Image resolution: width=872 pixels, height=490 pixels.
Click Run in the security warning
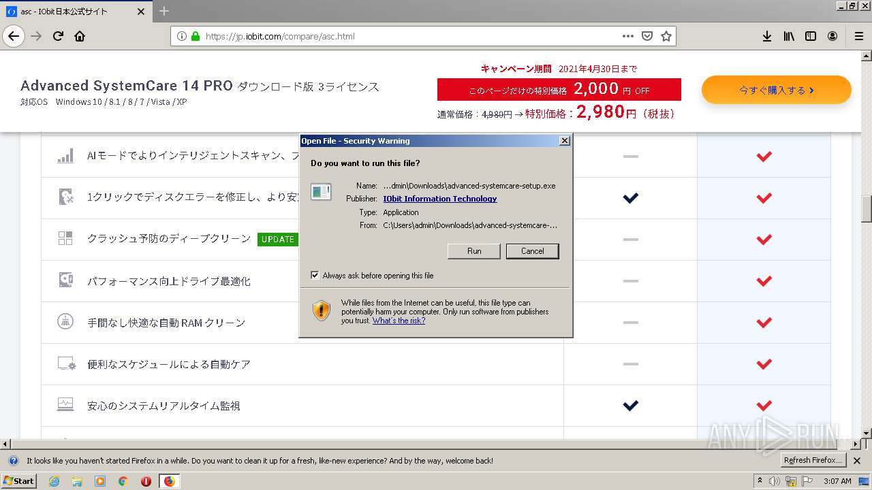click(474, 251)
